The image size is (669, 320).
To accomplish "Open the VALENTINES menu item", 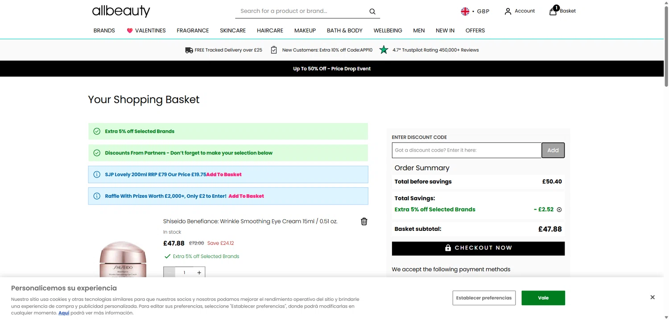I will point(146,30).
